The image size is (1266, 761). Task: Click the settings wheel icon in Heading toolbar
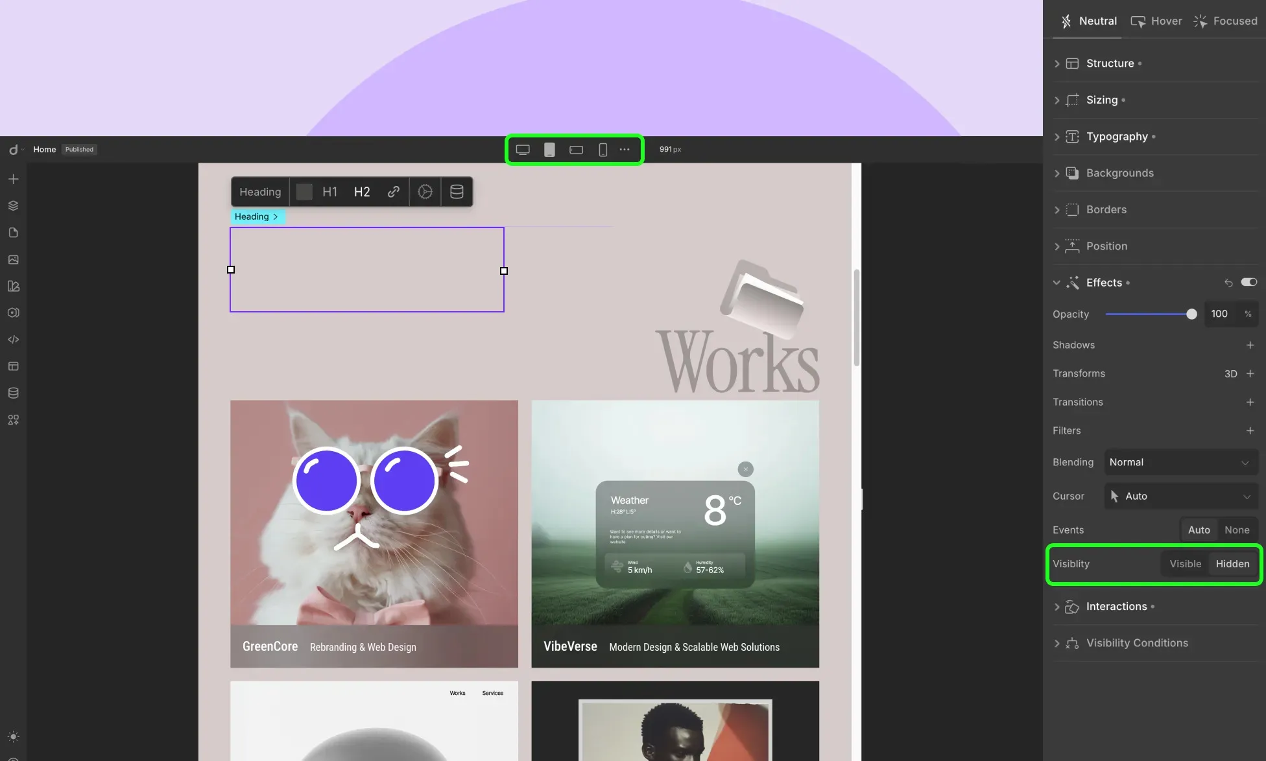click(x=425, y=192)
